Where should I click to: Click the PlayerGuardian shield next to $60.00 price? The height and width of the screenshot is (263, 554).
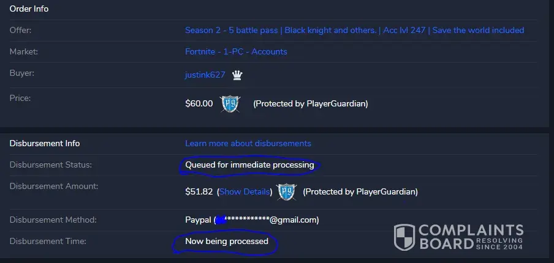tap(231, 103)
